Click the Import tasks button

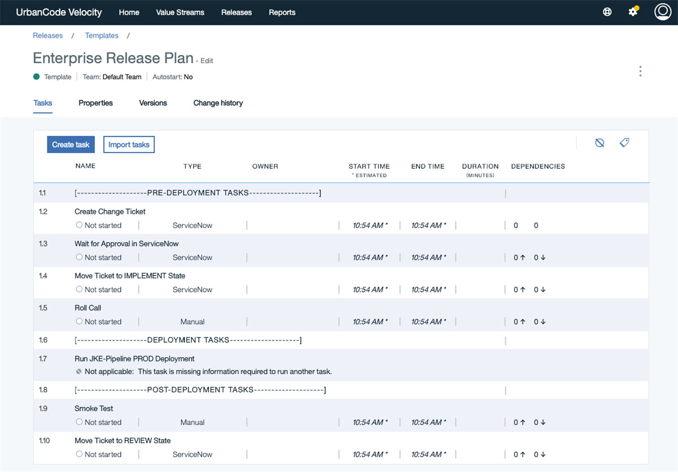tap(129, 145)
